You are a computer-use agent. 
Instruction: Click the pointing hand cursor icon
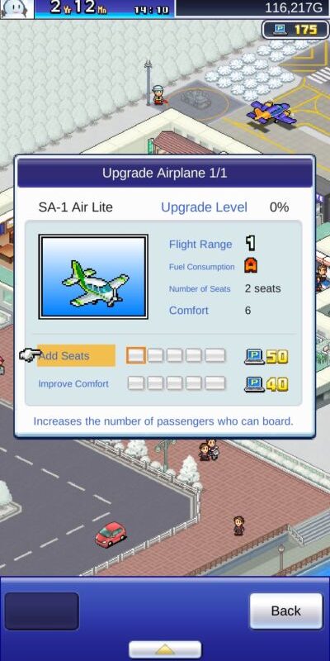click(30, 355)
